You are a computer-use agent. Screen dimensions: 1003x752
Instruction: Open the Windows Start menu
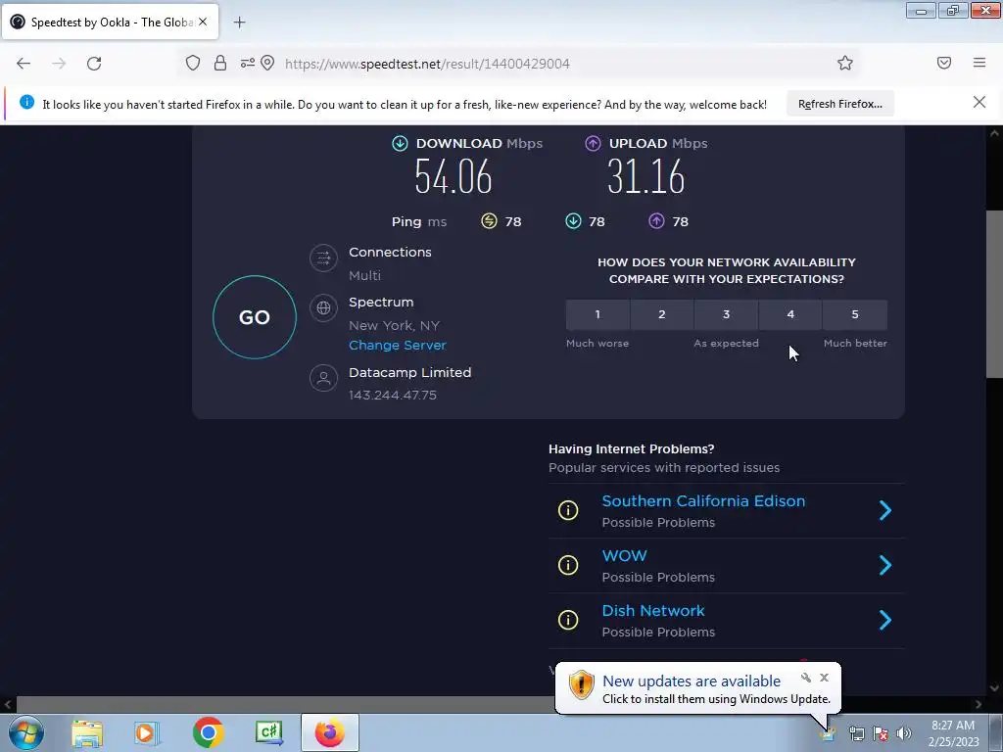[26, 732]
